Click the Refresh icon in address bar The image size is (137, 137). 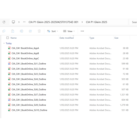pyautogui.click(x=4, y=22)
